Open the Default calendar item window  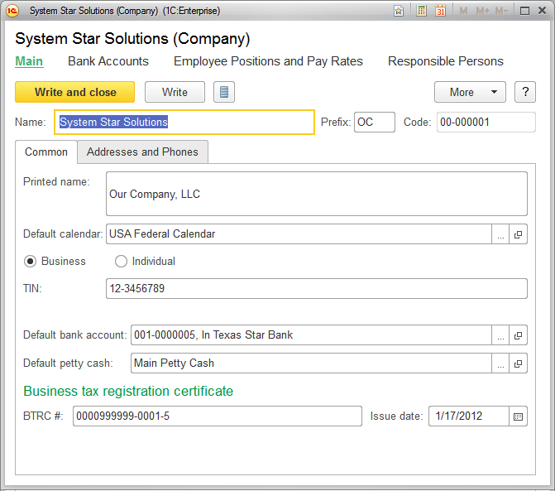click(518, 234)
